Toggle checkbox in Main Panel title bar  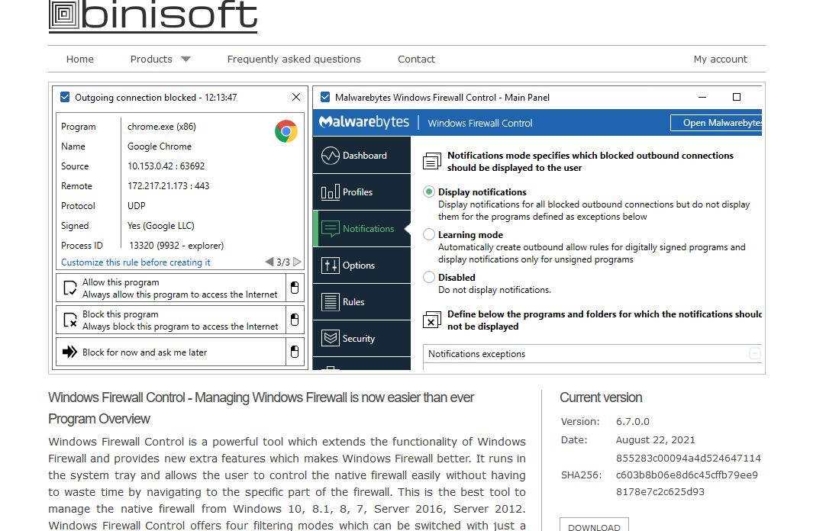click(325, 97)
